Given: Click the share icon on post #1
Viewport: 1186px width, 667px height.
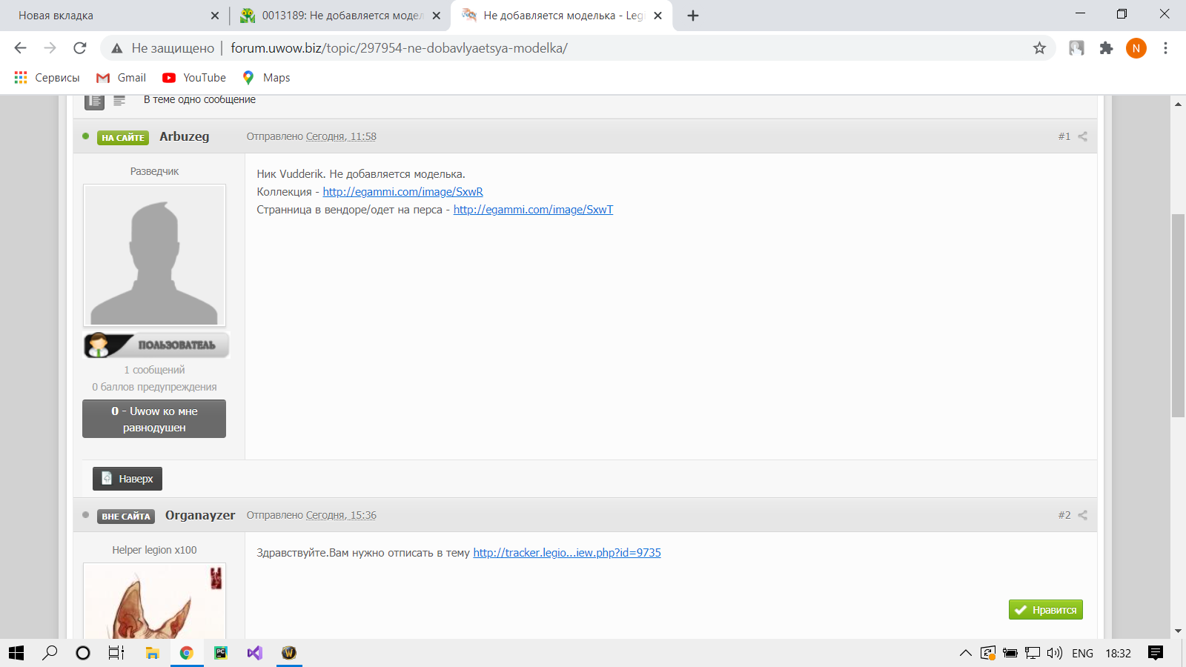Looking at the screenshot, I should (1082, 136).
